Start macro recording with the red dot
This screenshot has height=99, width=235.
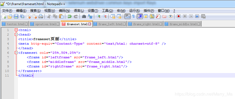coord(179,16)
